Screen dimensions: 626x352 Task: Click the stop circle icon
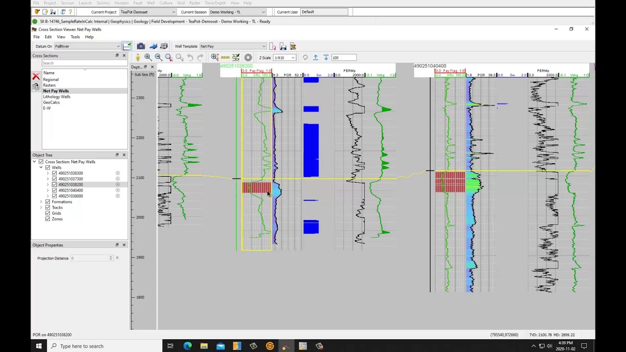coord(248,58)
